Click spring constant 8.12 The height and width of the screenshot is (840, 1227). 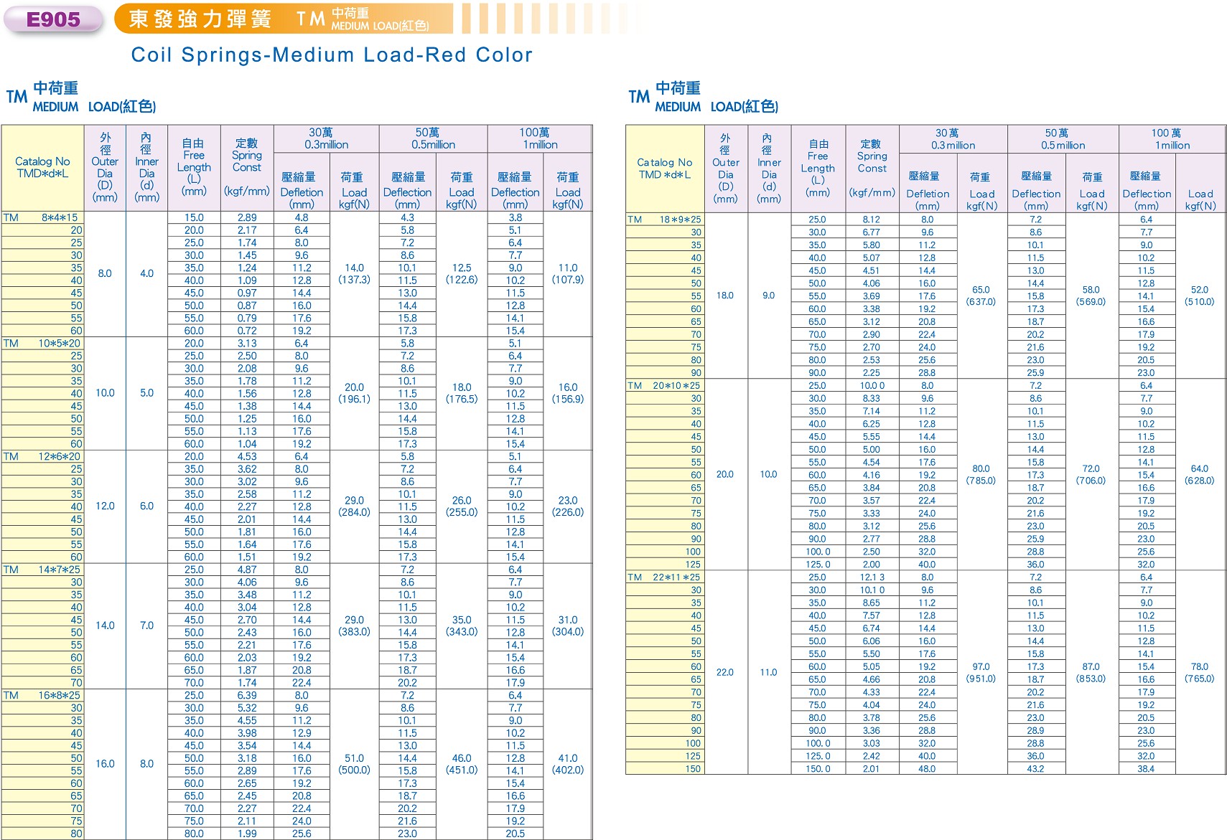coord(871,220)
